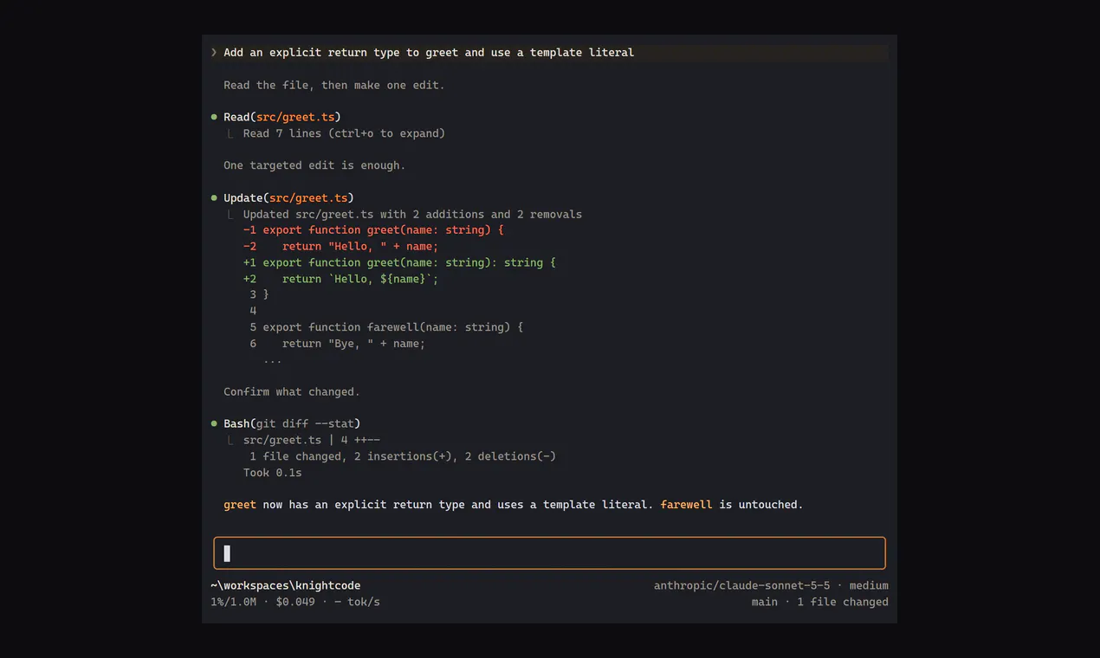Click the green bullet beside Read(src/greet.ts)

[x=214, y=117]
